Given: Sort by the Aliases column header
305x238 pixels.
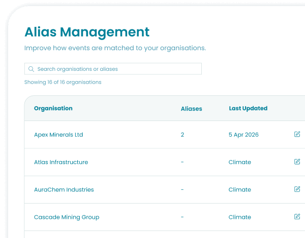Looking at the screenshot, I should click(192, 109).
